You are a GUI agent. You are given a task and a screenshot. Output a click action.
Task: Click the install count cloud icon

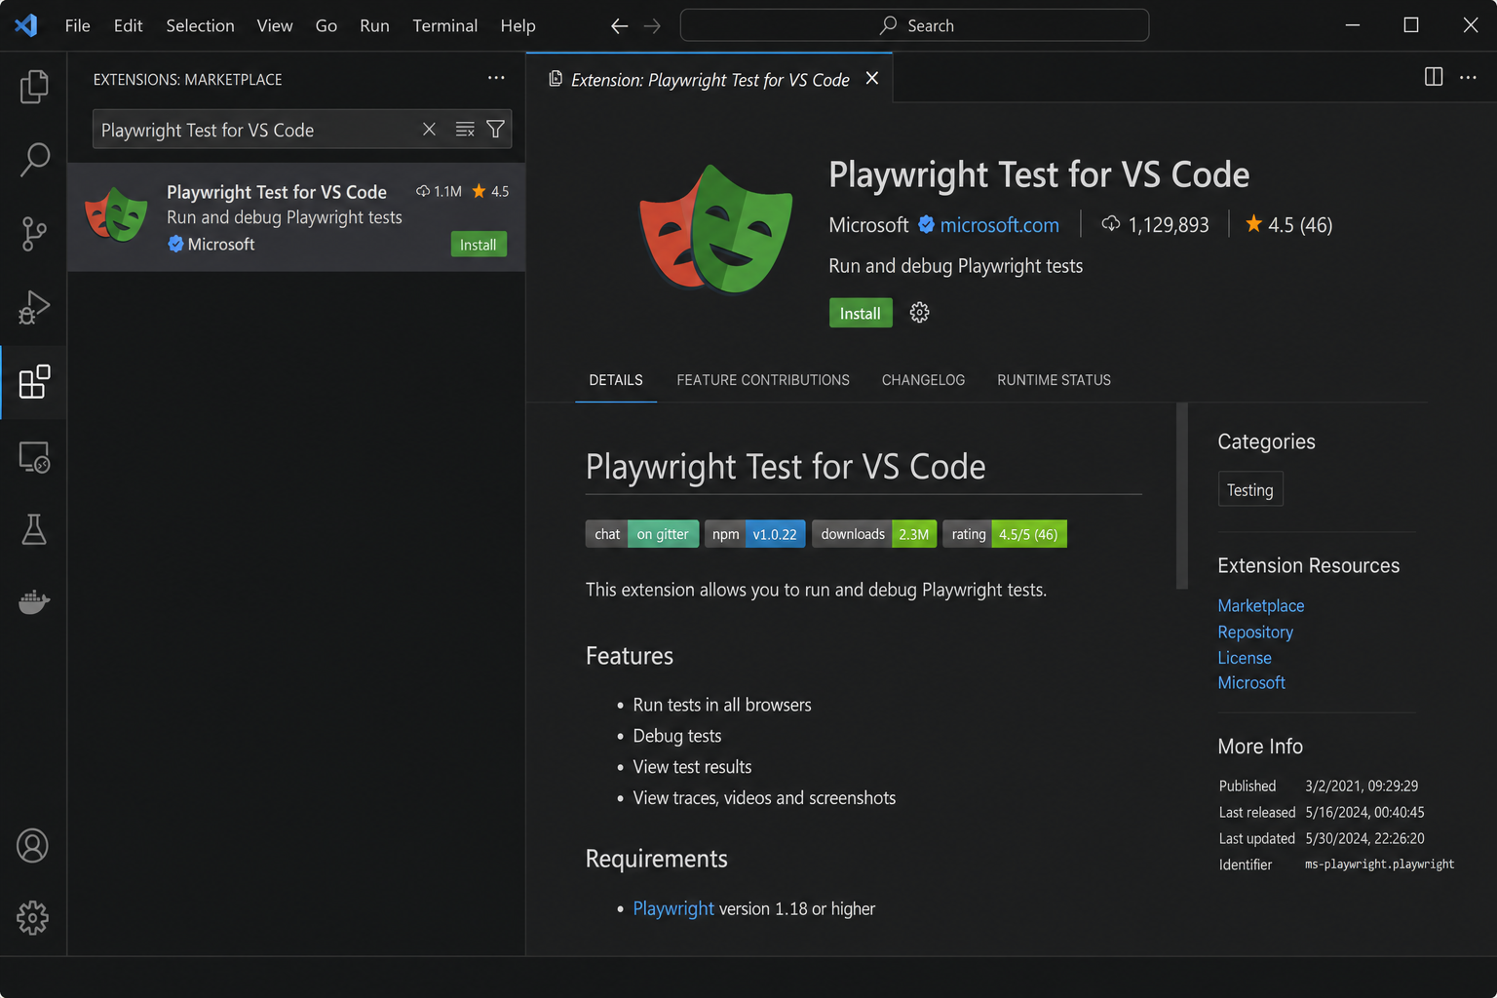[1110, 224]
